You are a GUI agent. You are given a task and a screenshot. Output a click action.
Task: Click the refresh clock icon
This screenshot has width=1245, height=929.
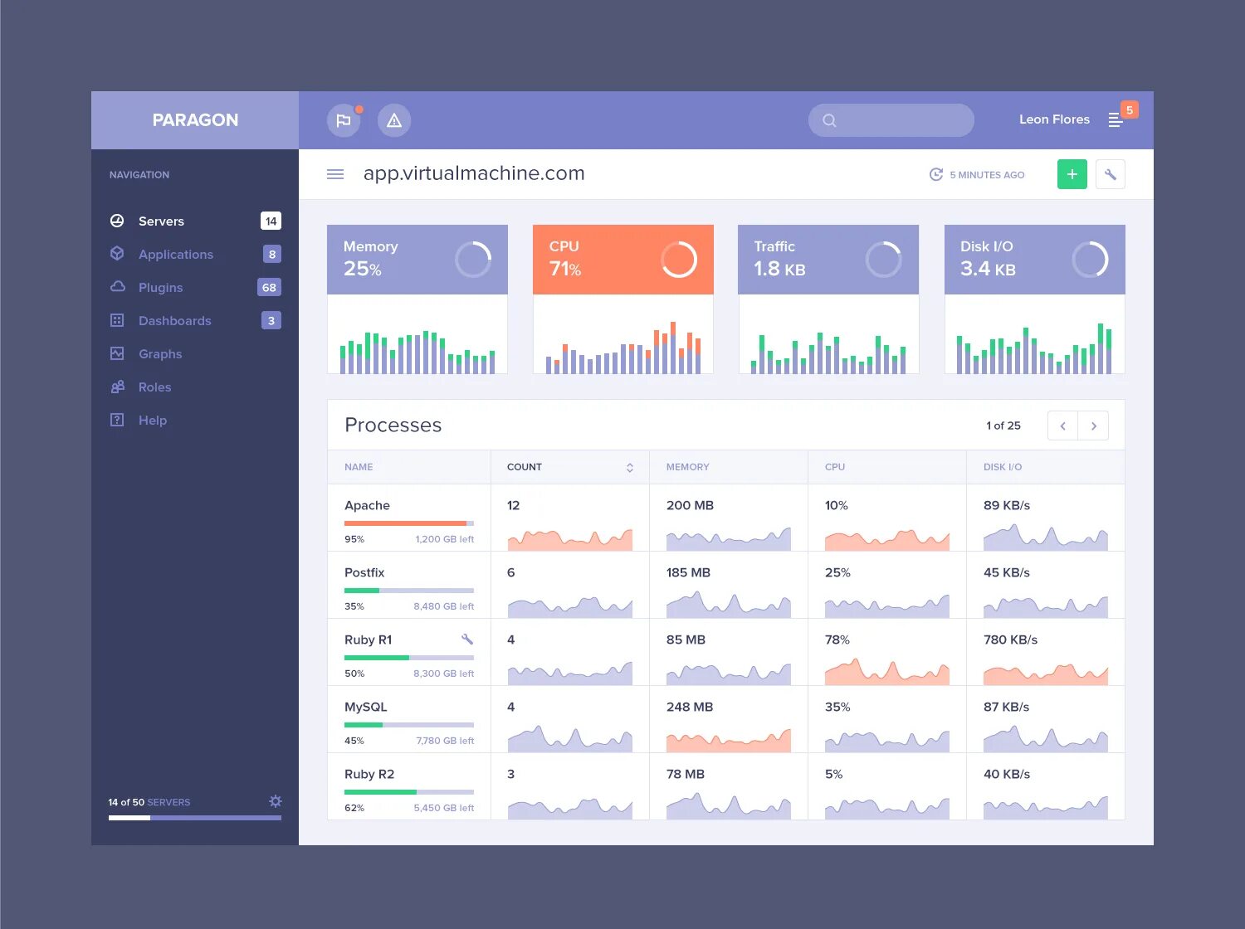pyautogui.click(x=935, y=174)
